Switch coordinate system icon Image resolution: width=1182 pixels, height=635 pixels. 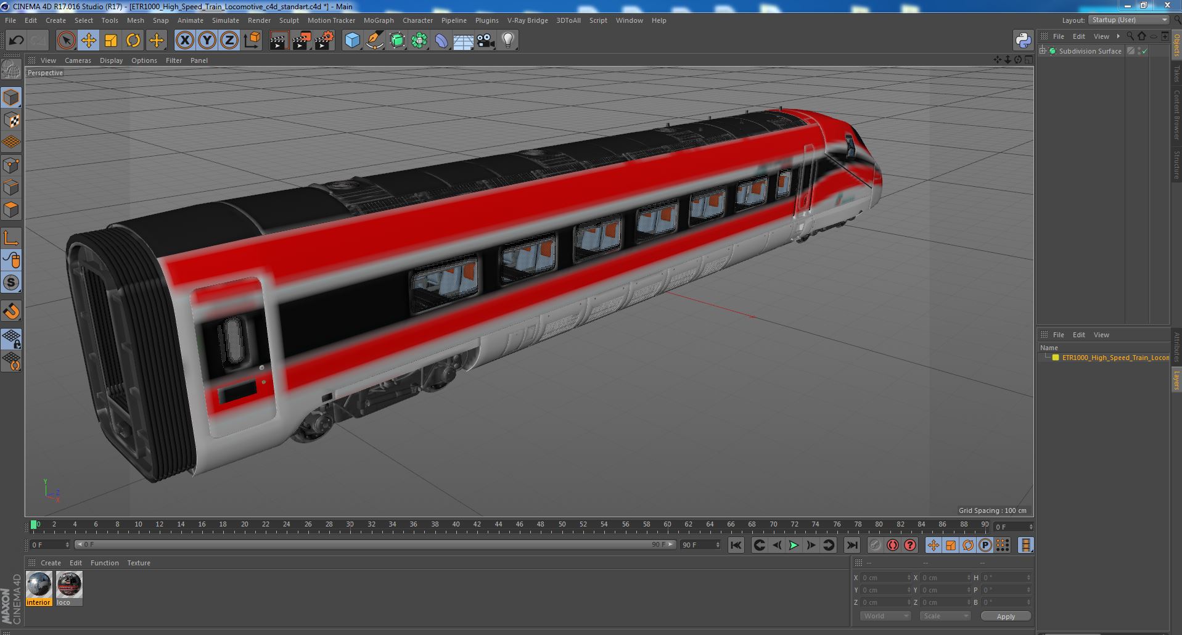[252, 41]
